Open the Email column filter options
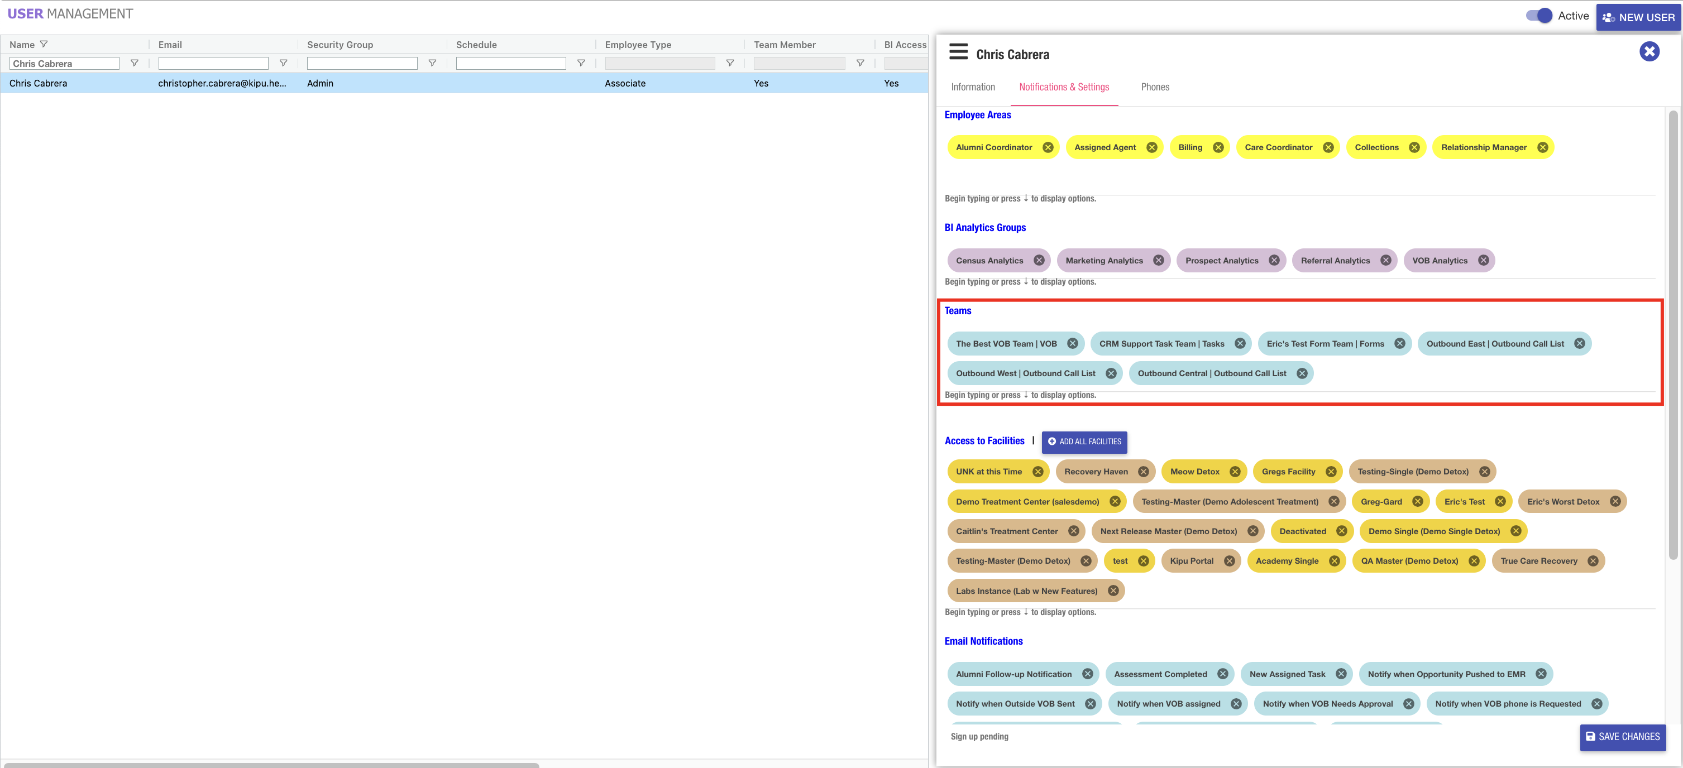 pos(283,63)
